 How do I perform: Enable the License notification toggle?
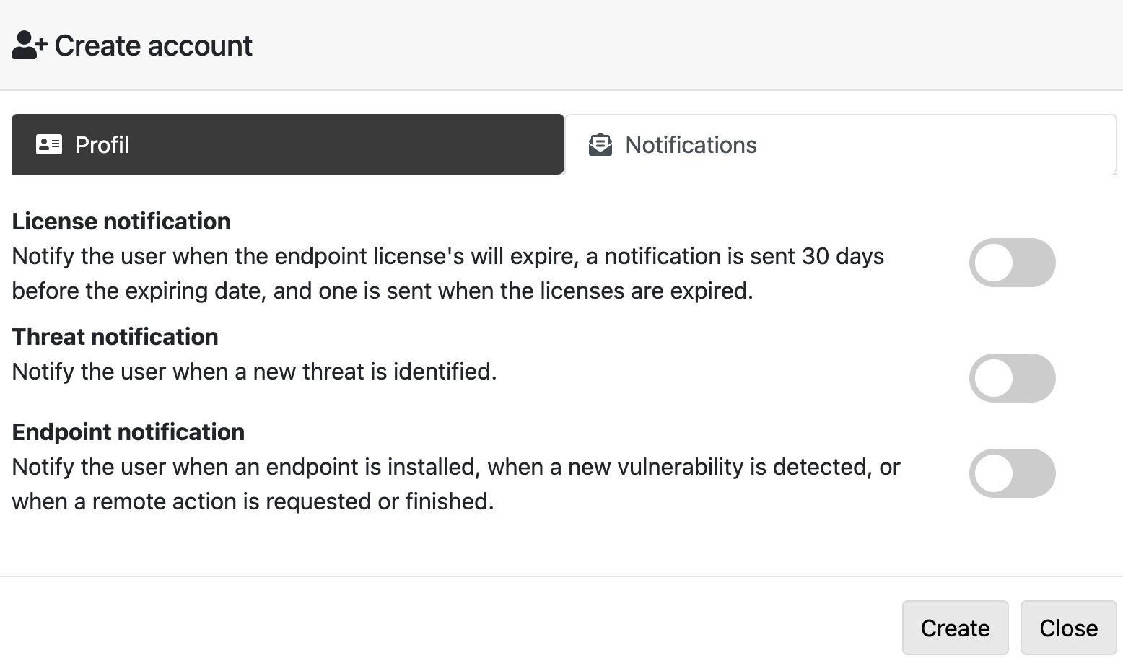click(x=1012, y=263)
